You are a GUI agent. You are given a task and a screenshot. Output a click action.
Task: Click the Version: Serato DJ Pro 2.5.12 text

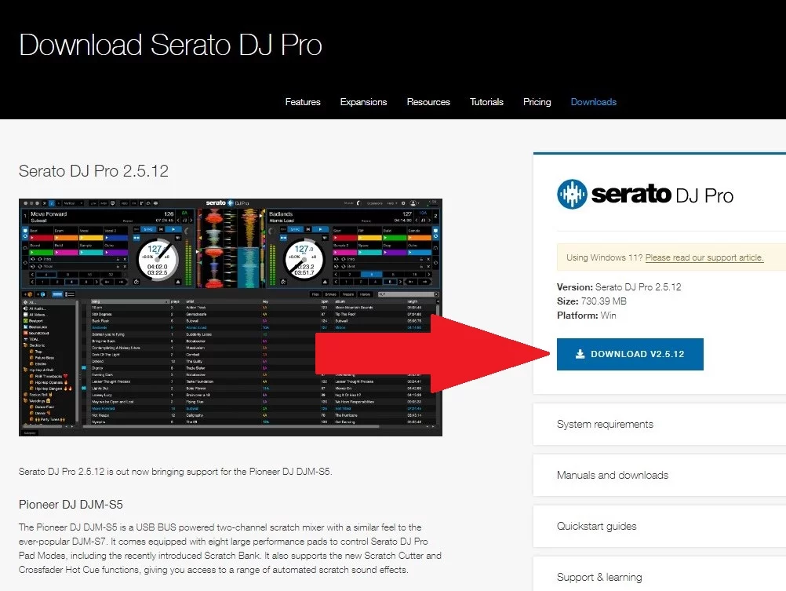[619, 287]
